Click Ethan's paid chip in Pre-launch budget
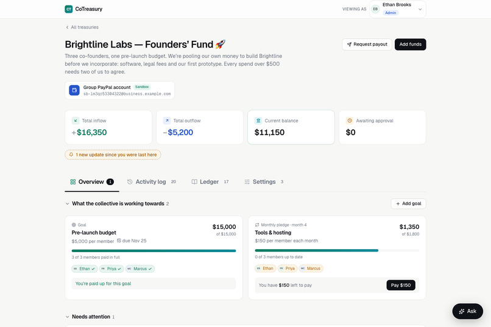The height and width of the screenshot is (327, 491). click(85, 269)
